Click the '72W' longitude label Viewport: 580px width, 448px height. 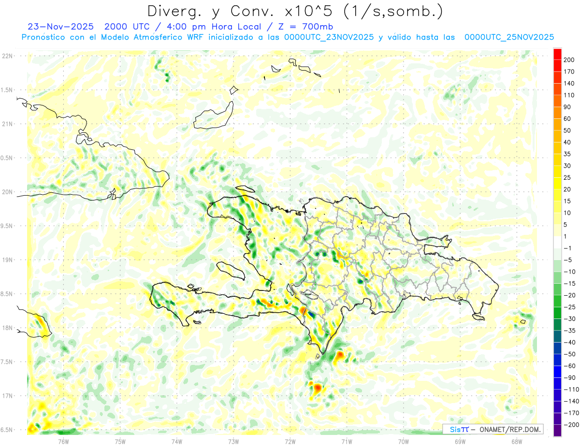tap(290, 441)
